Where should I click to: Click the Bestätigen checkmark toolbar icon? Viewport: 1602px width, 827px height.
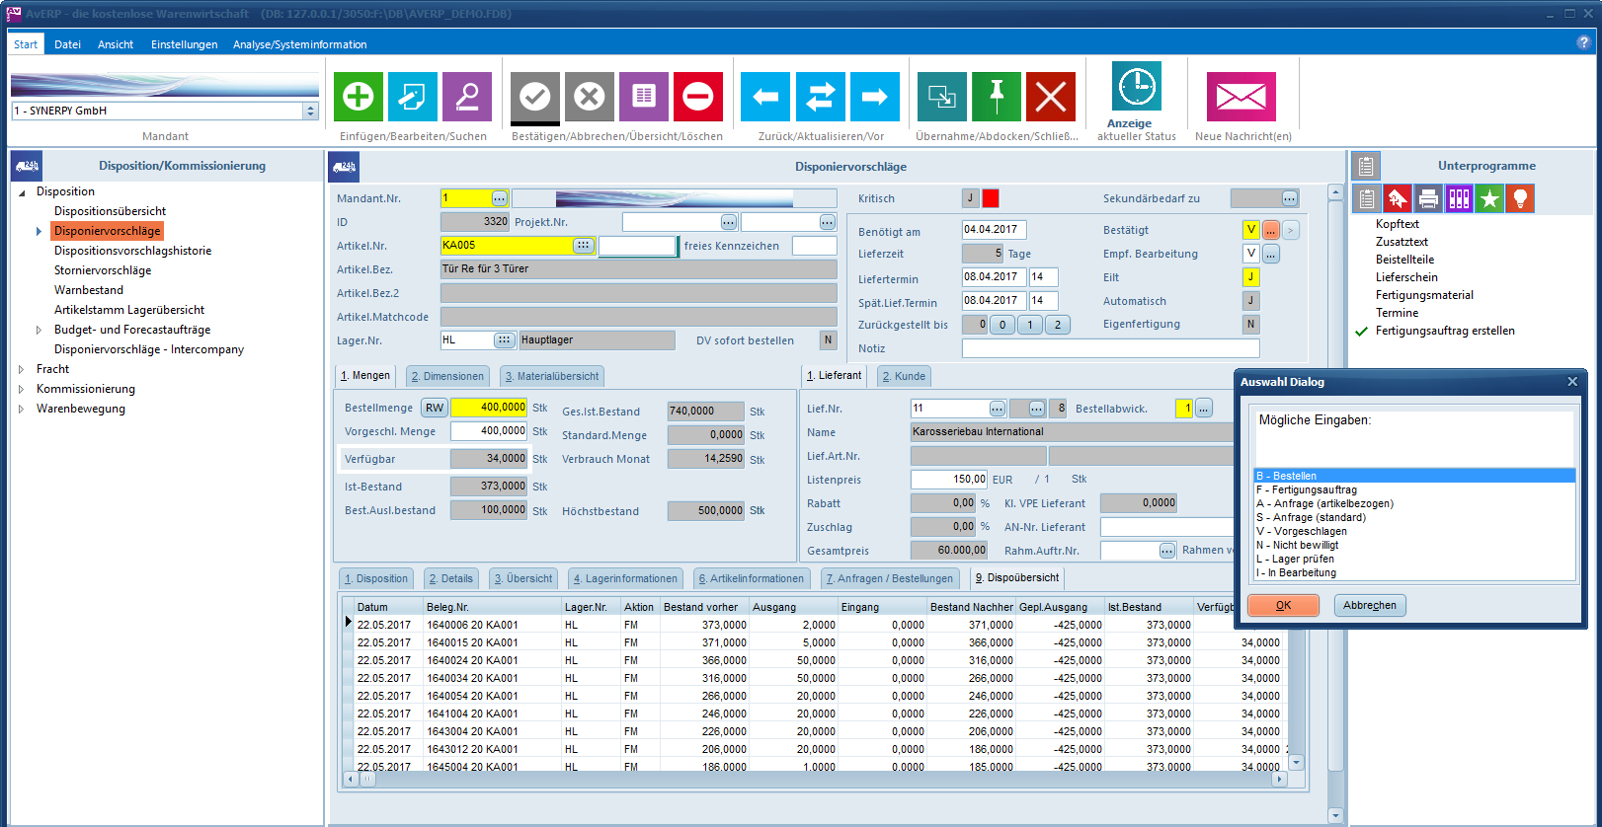coord(535,97)
